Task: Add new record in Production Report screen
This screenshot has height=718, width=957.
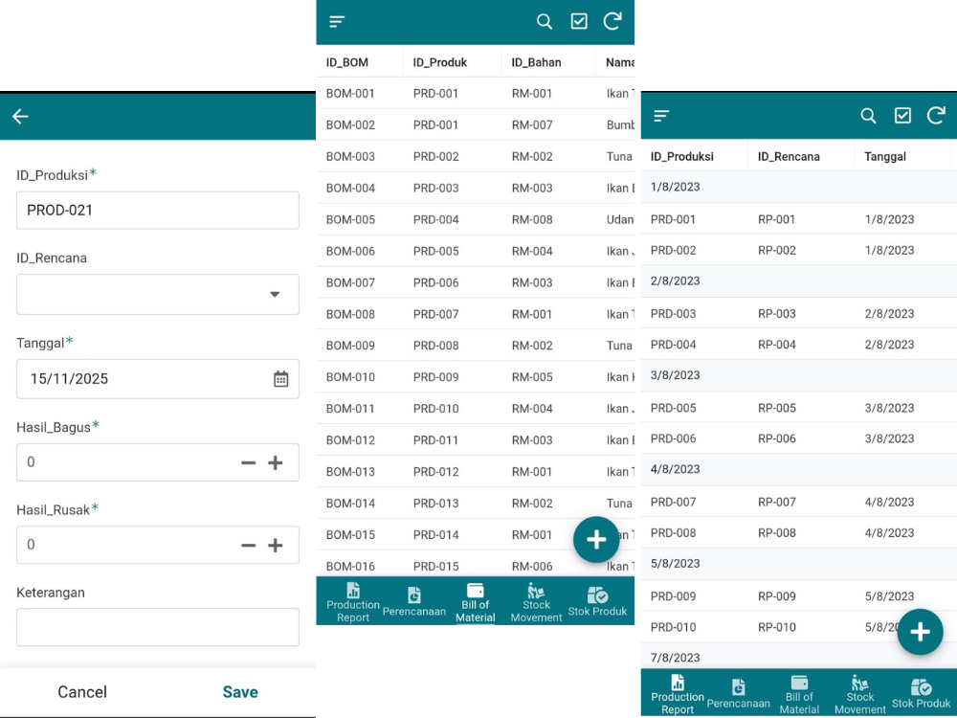Action: coord(921,632)
